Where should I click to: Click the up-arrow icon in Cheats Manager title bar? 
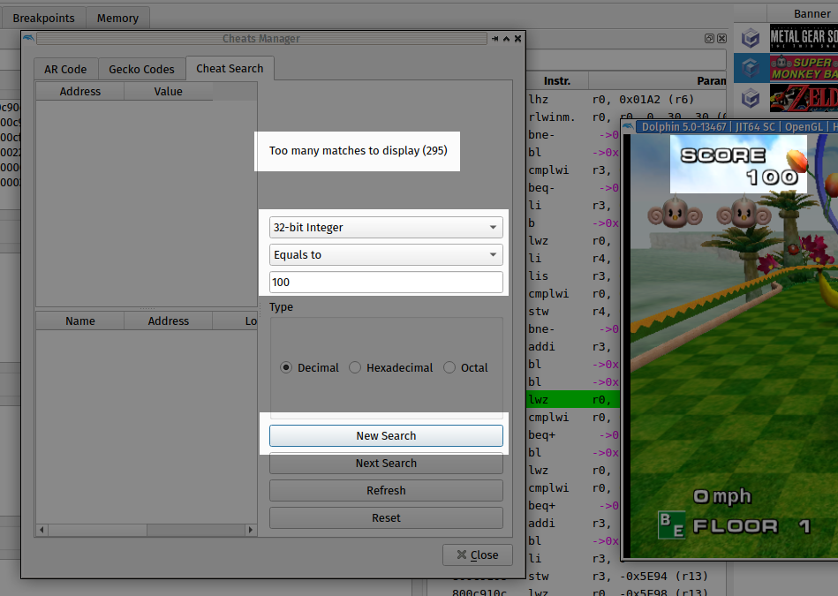[506, 39]
